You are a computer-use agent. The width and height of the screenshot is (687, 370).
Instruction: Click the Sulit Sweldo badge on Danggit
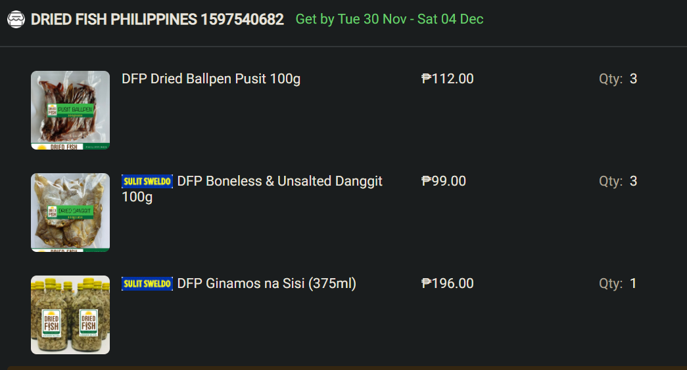[147, 182]
